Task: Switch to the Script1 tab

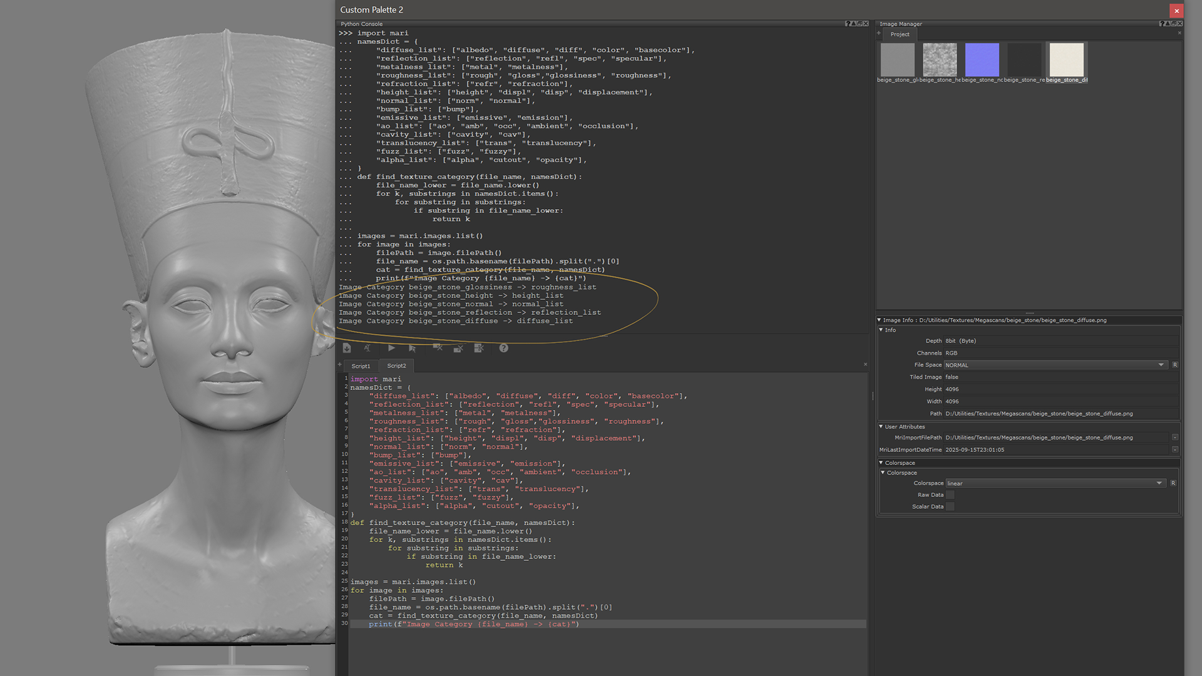Action: (x=361, y=366)
